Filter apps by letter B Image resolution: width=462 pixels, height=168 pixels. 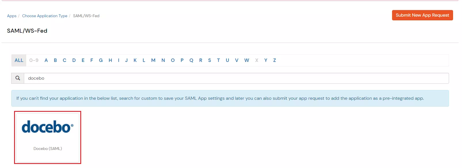click(x=55, y=60)
